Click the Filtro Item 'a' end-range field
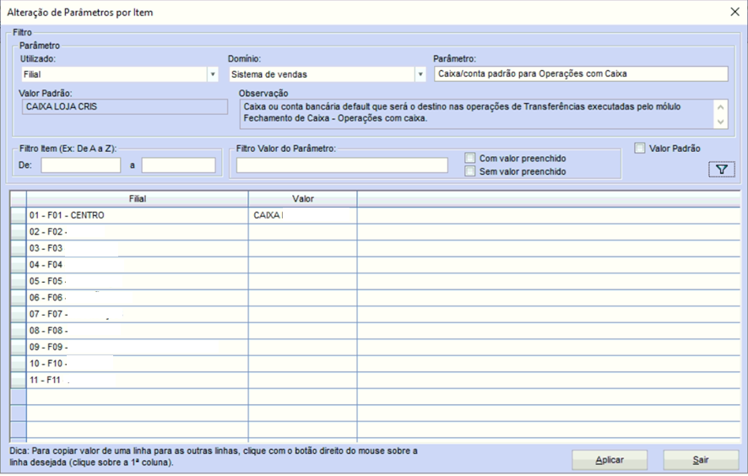Viewport: 748px width, 476px height. (x=178, y=165)
